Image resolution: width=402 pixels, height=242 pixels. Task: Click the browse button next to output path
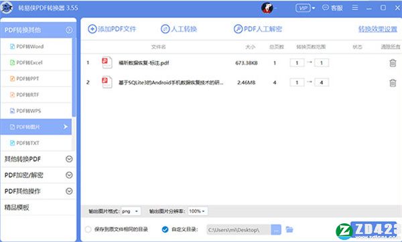coord(276,230)
